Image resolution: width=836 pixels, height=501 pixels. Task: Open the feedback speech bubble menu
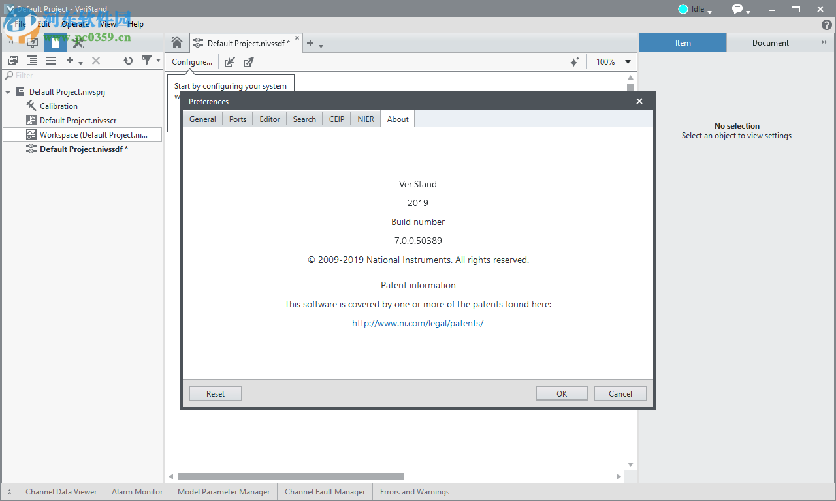[x=741, y=9]
